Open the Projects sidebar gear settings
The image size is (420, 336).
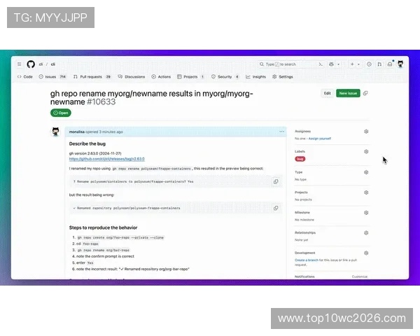pos(366,192)
